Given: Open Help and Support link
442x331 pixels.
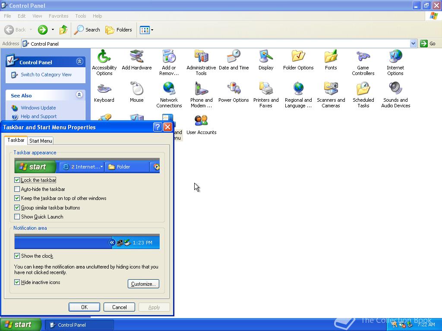Looking at the screenshot, I should (x=38, y=116).
